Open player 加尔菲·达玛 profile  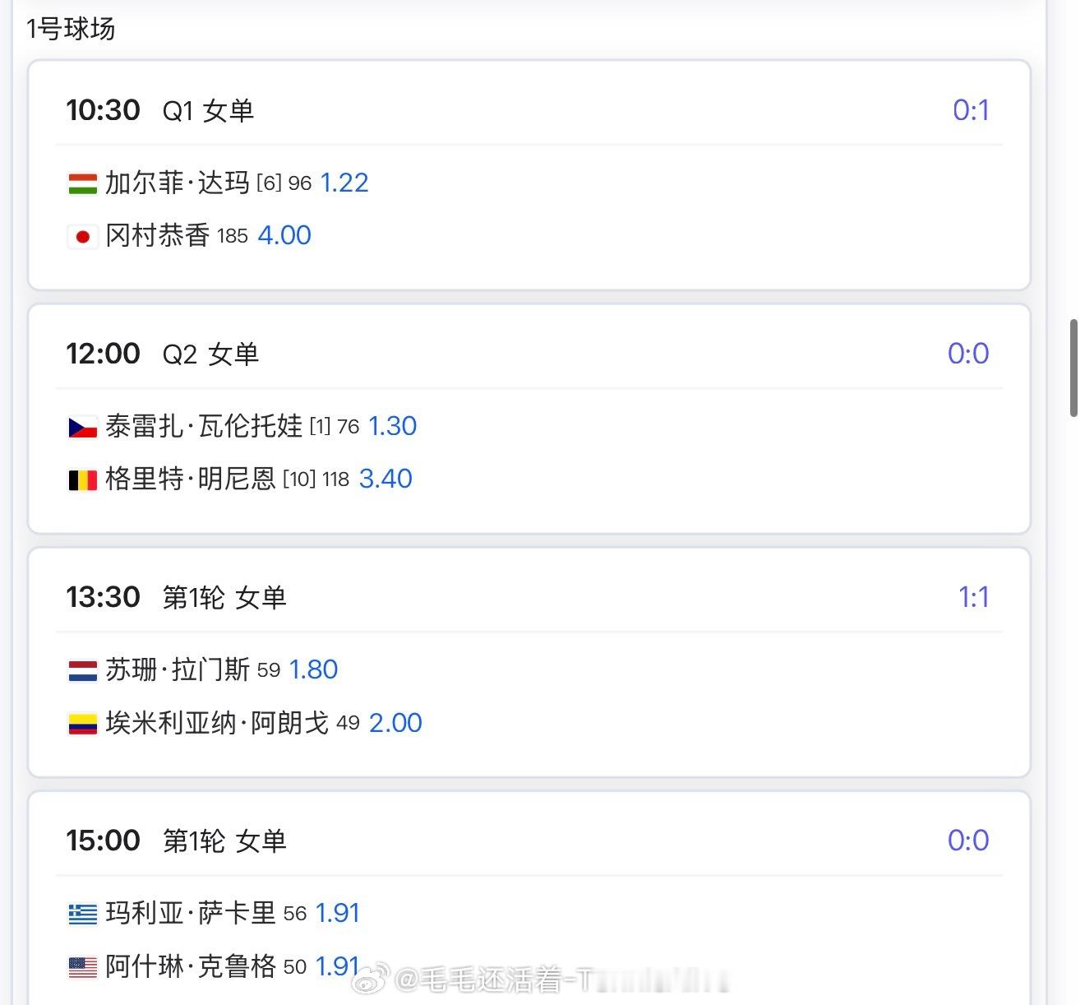click(177, 183)
